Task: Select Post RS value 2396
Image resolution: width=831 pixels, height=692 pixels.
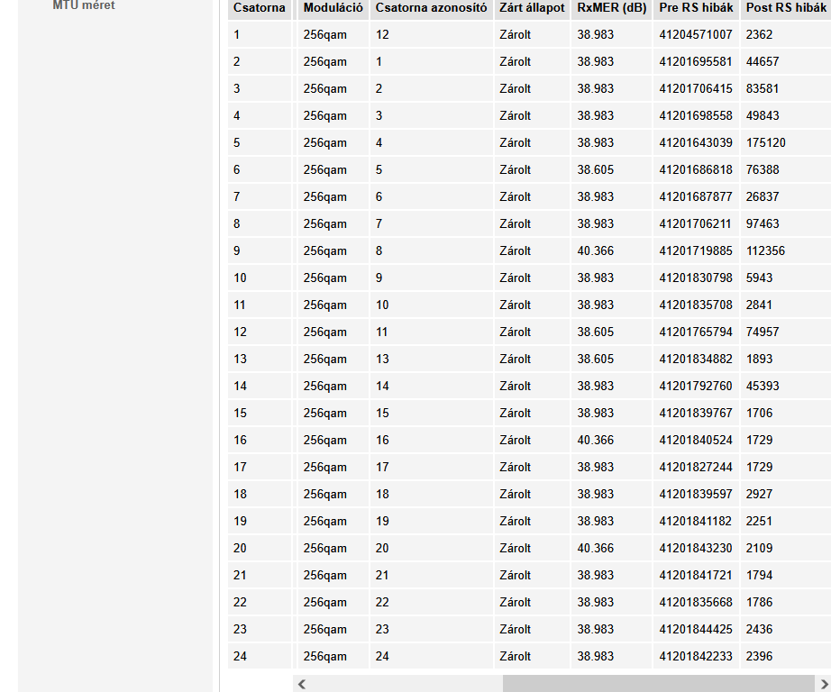Action: (x=759, y=656)
